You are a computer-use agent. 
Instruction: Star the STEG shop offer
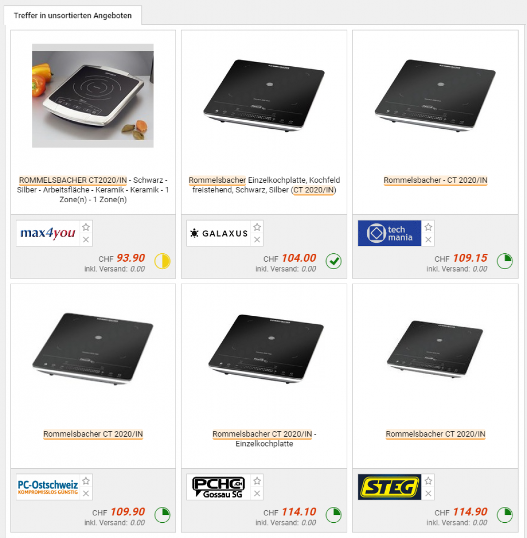point(428,481)
